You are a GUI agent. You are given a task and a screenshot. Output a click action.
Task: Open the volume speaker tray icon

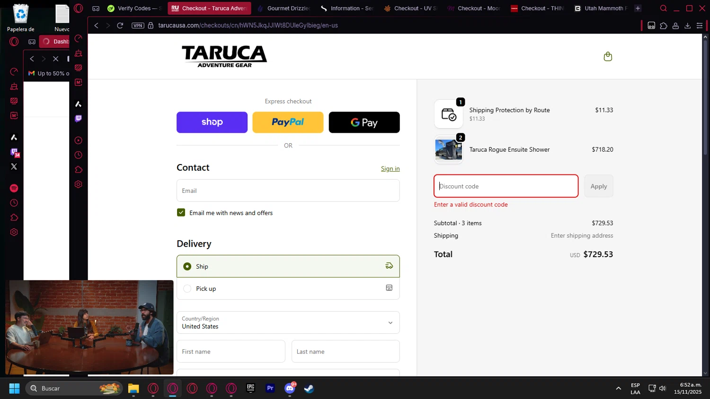tap(663, 388)
